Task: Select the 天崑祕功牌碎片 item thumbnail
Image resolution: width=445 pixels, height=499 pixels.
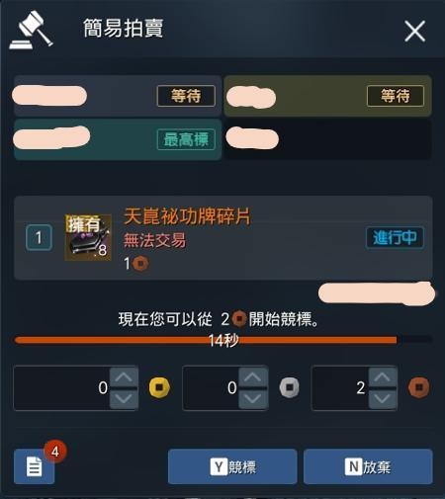Action: (88, 237)
